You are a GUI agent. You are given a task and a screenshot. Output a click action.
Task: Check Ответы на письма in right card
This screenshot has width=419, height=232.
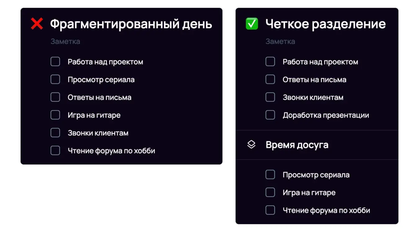pyautogui.click(x=270, y=79)
